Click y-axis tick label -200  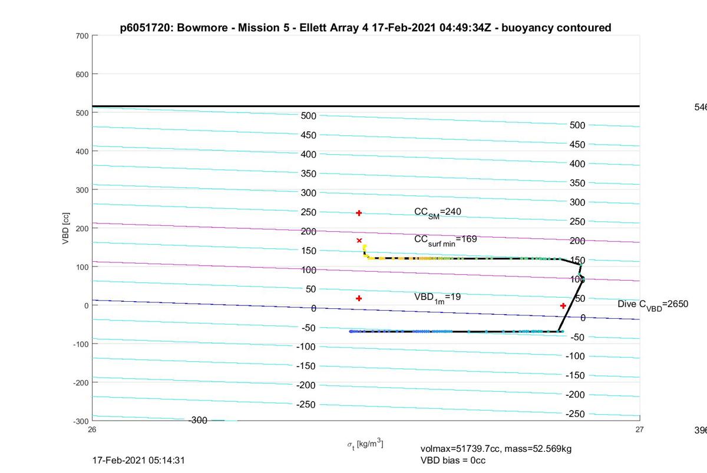[x=81, y=382]
